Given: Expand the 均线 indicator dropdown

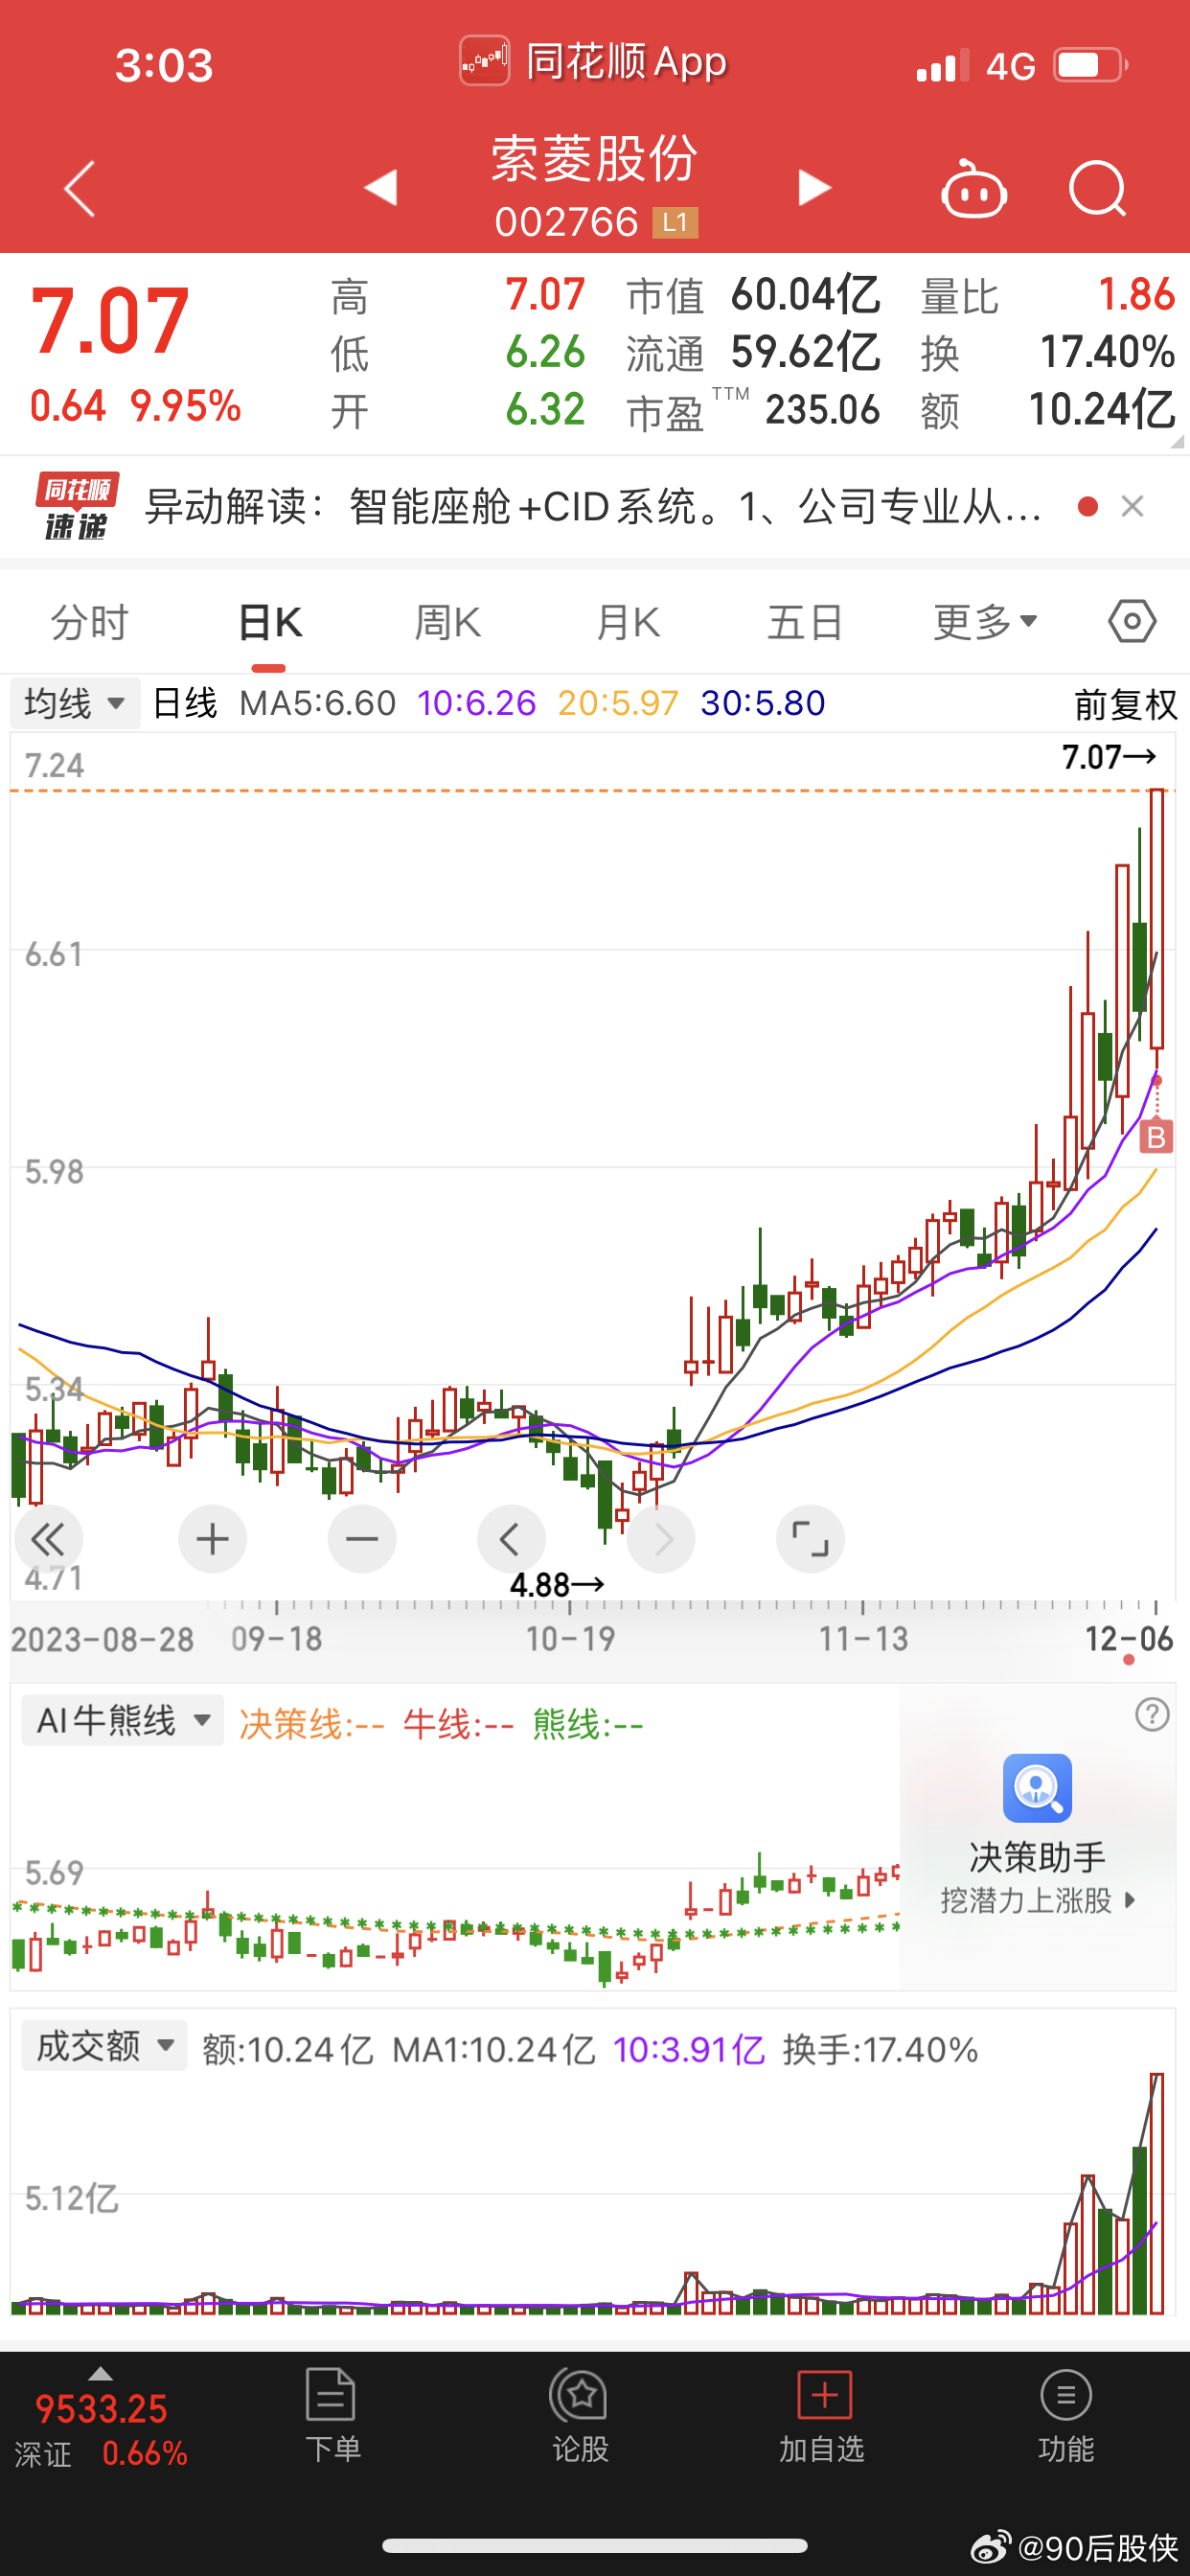Looking at the screenshot, I should tap(75, 704).
